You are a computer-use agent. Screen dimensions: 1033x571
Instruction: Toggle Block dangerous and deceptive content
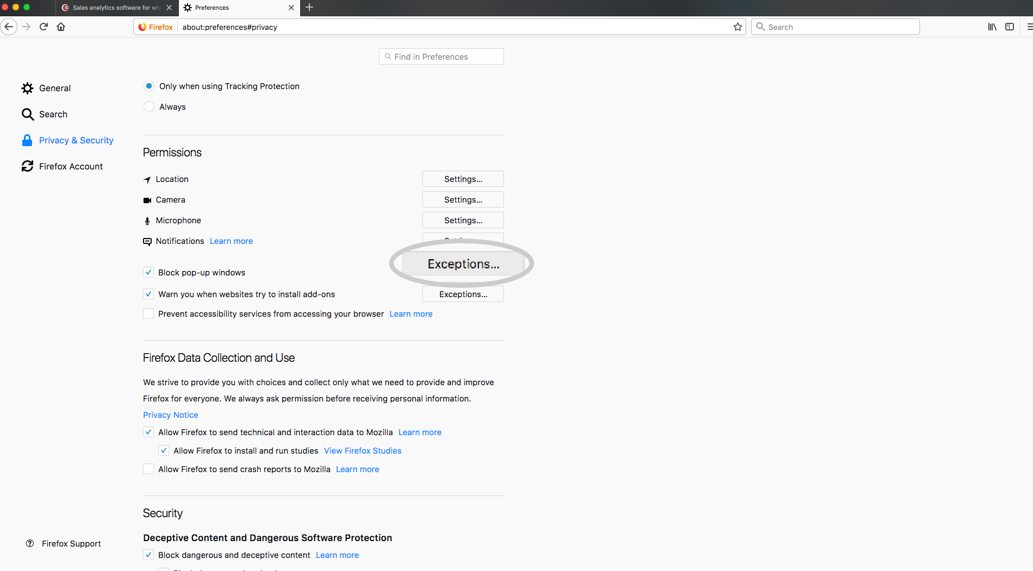coord(148,555)
